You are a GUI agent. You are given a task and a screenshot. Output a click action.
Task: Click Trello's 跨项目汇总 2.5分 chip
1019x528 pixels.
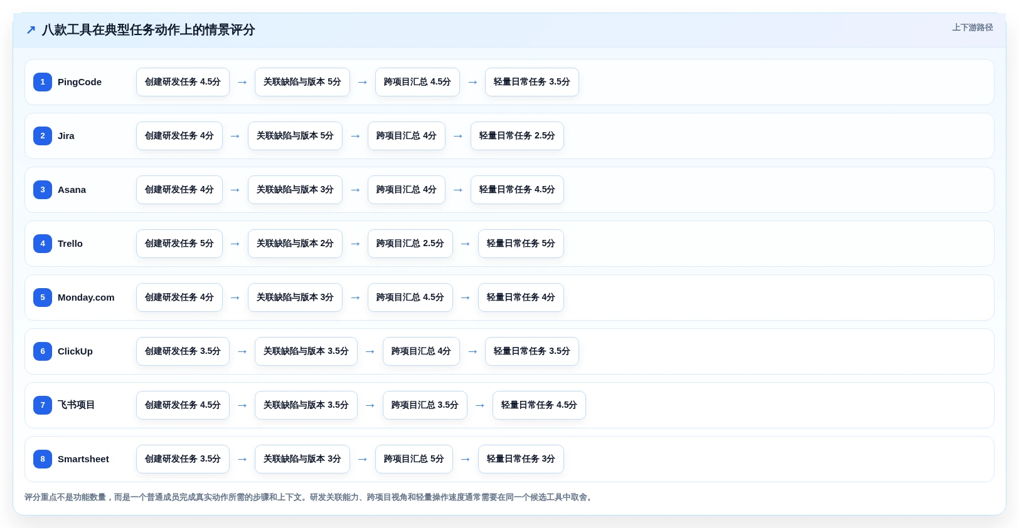(x=410, y=244)
